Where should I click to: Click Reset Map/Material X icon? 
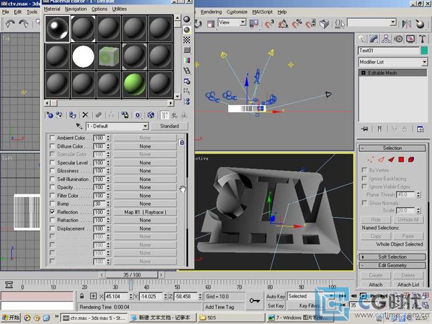[x=86, y=115]
